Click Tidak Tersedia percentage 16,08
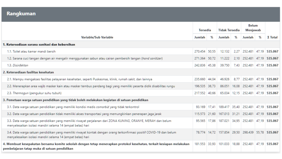The width and height of the screenshot is (282, 159). point(236,86)
